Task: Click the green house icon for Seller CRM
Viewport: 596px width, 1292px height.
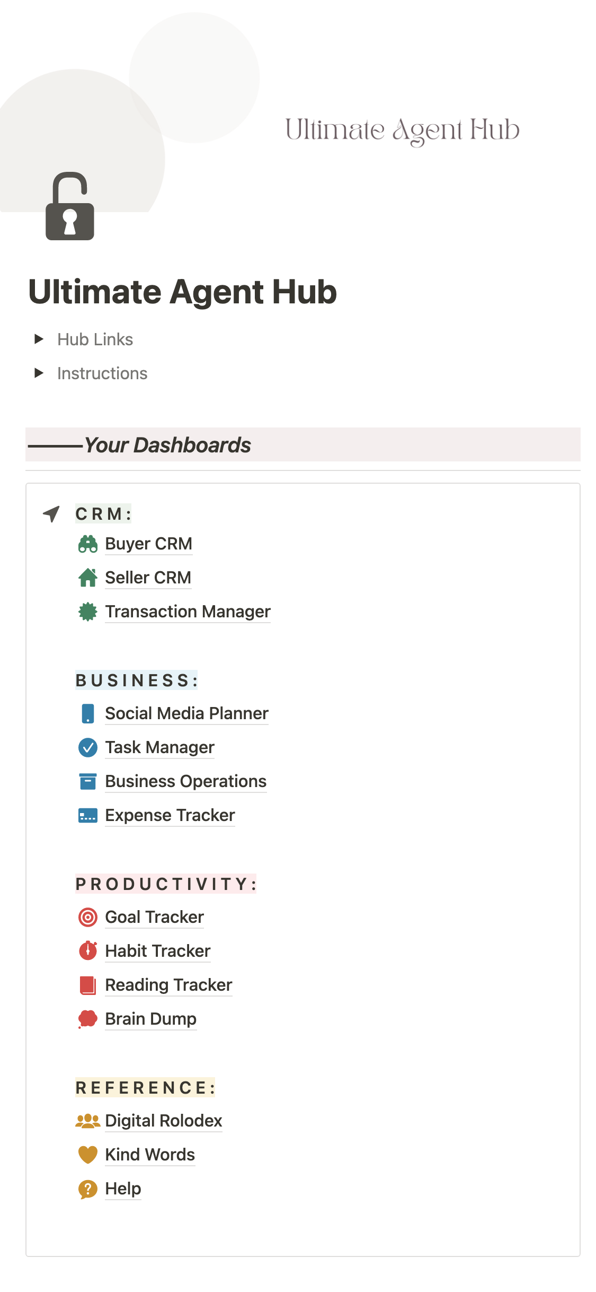Action: point(88,578)
